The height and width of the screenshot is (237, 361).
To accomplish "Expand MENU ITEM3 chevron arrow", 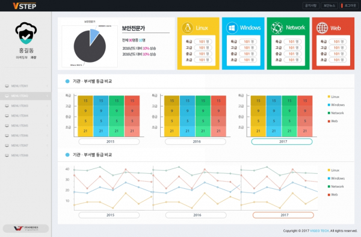I will (47, 106).
